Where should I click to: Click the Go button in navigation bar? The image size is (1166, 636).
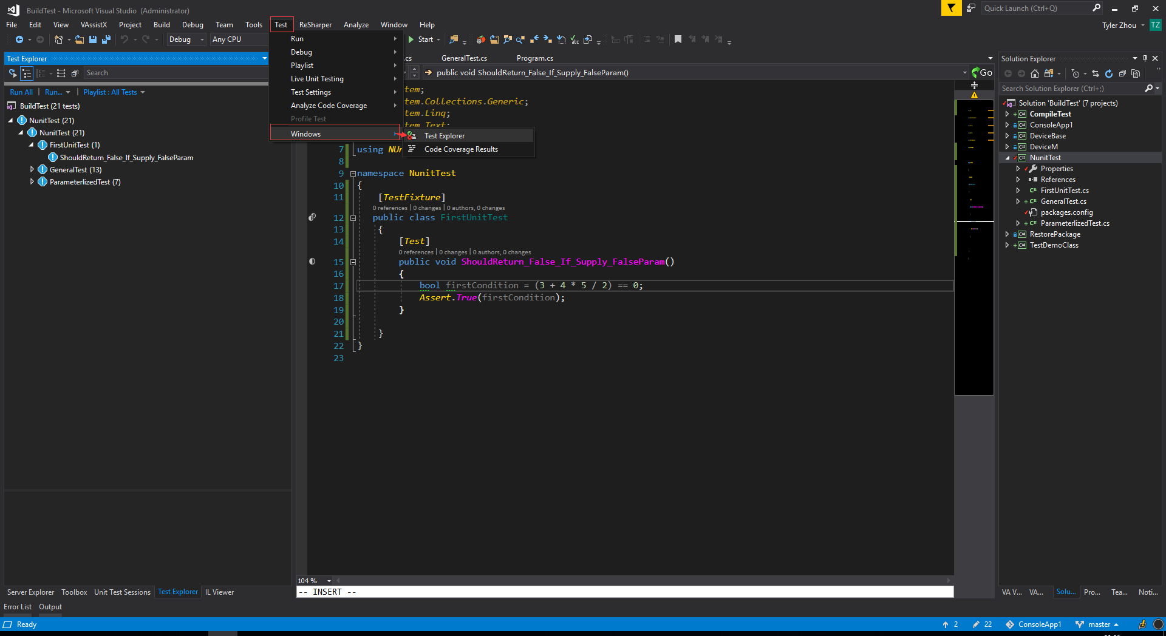982,73
